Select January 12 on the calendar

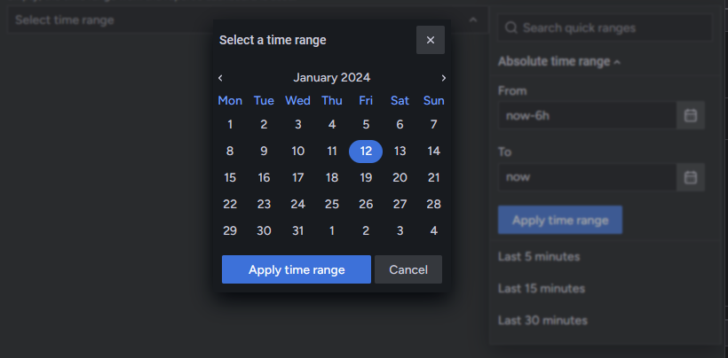click(366, 152)
